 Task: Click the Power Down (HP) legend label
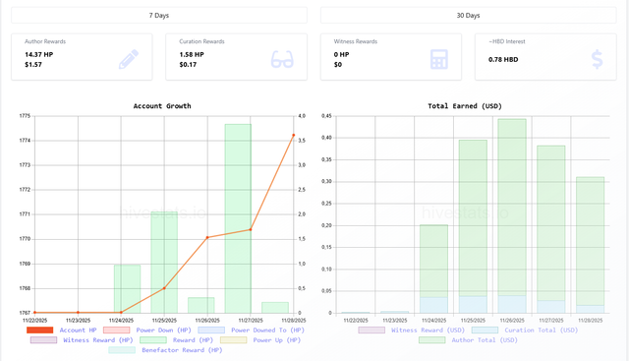point(164,331)
